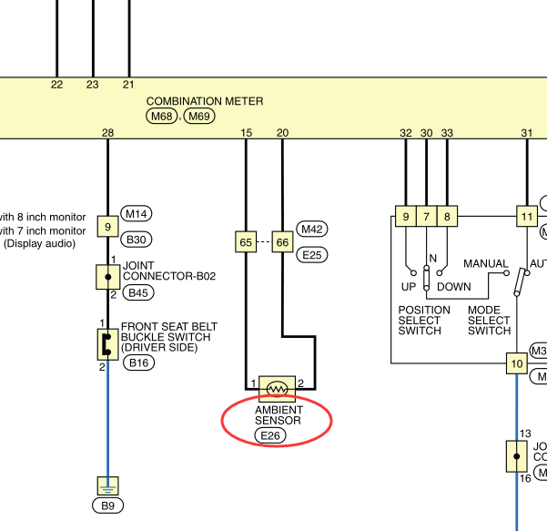The height and width of the screenshot is (531, 547).
Task: Click the UP contact label
Action: [409, 287]
